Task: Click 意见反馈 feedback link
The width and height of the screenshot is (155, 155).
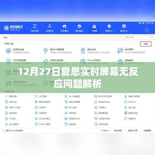Action: click(118, 130)
